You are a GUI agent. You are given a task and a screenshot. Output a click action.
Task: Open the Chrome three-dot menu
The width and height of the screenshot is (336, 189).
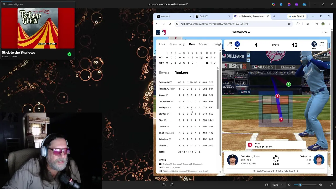click(x=329, y=24)
